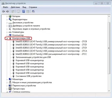Click the Процессоры chip icon
112x98 pixels.
10,89
